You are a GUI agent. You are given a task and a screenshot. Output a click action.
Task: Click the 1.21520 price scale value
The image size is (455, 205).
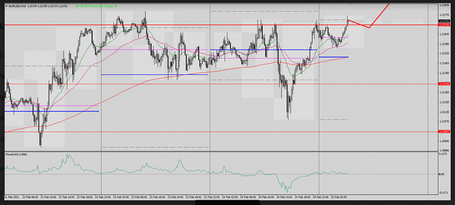(445, 53)
